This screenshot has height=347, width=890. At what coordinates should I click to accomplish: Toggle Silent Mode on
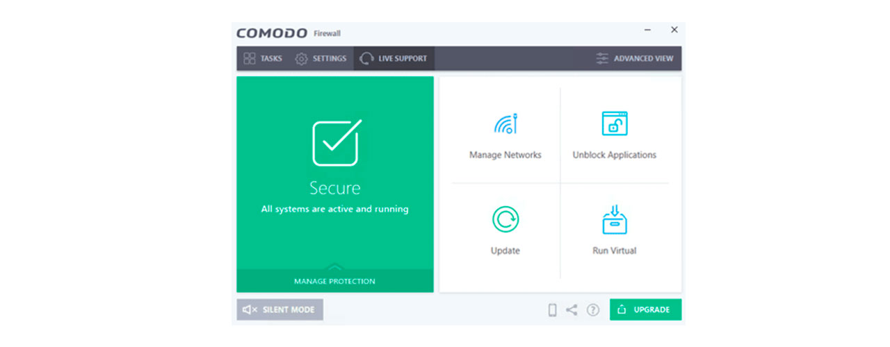point(280,310)
